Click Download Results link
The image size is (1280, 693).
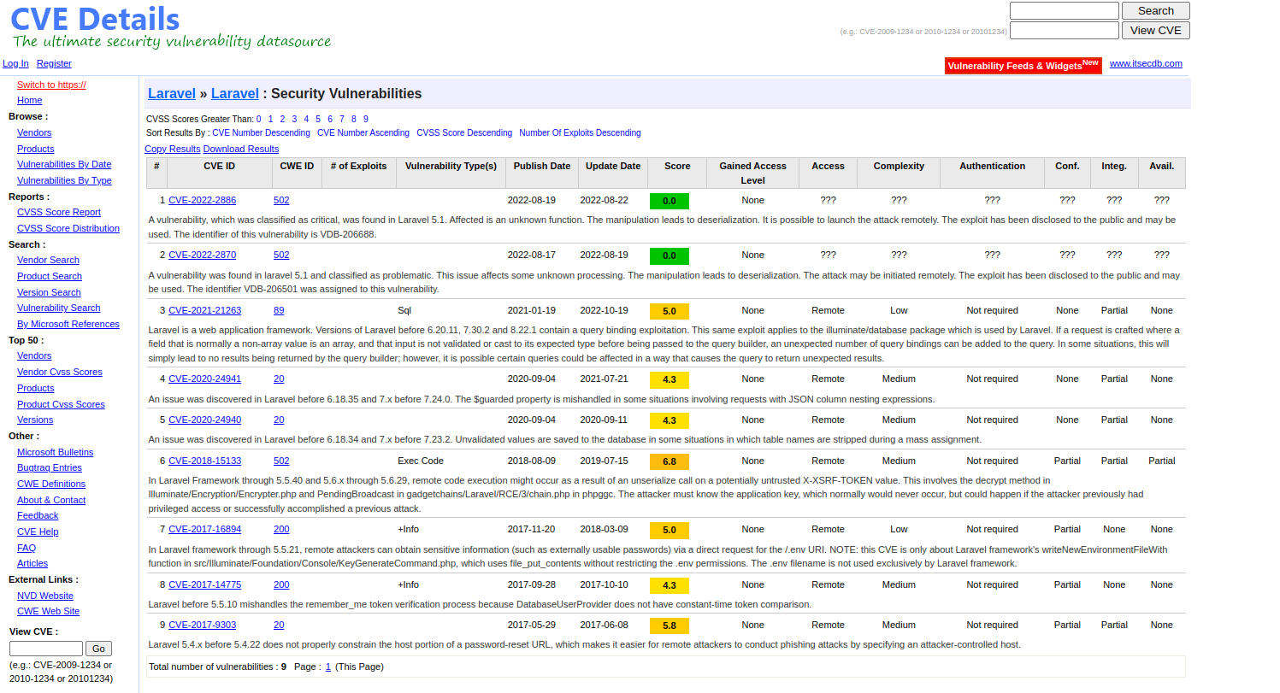pyautogui.click(x=241, y=149)
